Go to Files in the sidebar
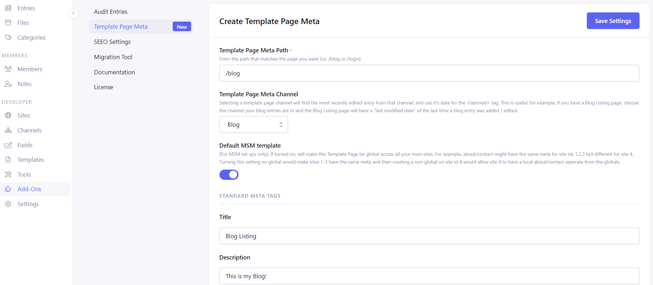The height and width of the screenshot is (285, 653). point(23,23)
